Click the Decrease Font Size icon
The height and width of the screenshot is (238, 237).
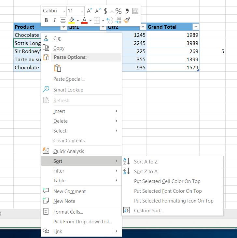click(x=98, y=11)
